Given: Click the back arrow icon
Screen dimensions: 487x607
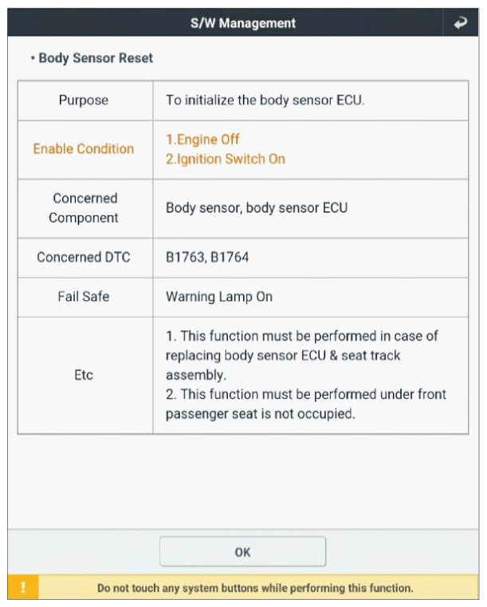Looking at the screenshot, I should click(x=461, y=23).
